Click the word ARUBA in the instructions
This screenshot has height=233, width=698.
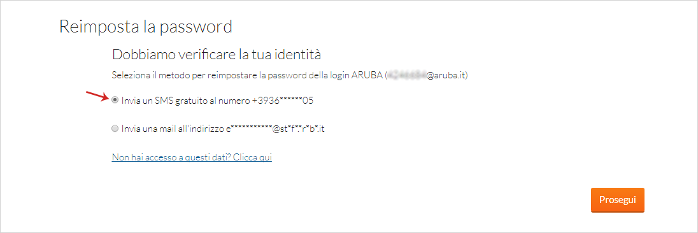pyautogui.click(x=369, y=76)
